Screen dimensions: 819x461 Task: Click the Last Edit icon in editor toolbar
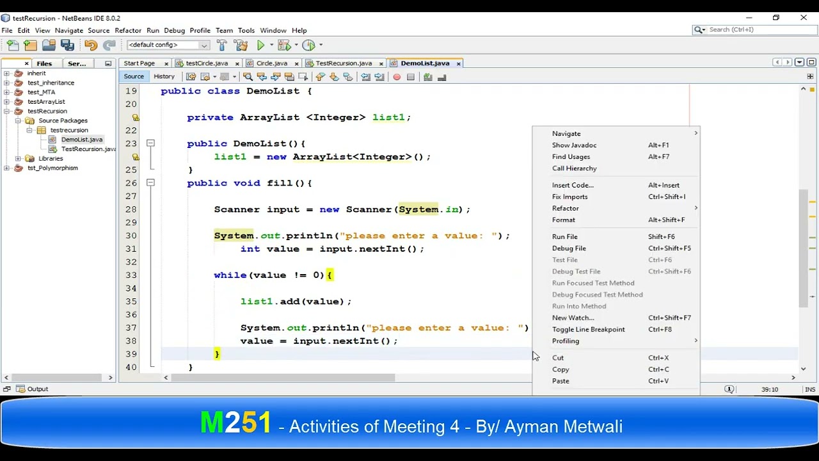pos(191,77)
